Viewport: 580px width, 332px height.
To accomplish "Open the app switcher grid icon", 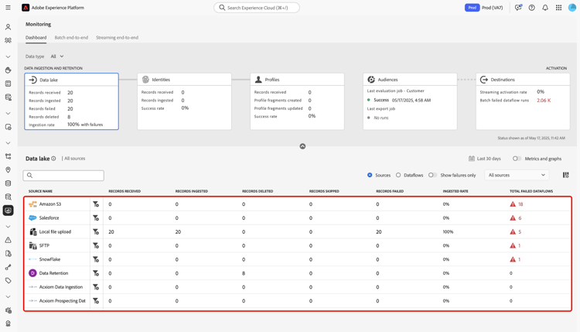I will click(x=558, y=8).
